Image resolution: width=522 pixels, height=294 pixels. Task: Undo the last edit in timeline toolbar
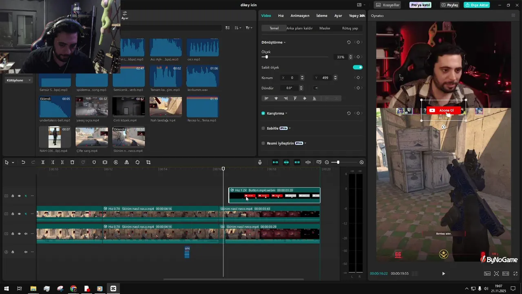(23, 162)
